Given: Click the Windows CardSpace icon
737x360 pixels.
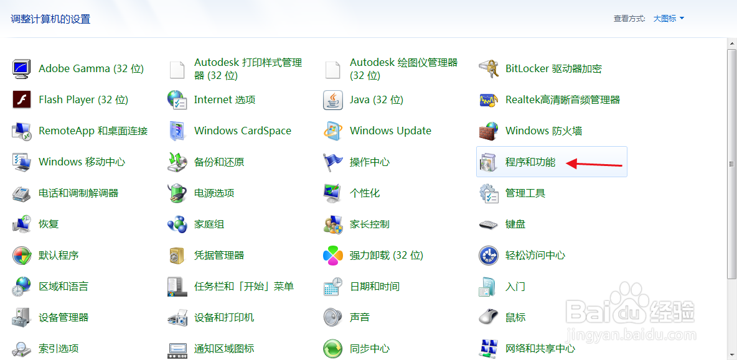Looking at the screenshot, I should pos(177,131).
